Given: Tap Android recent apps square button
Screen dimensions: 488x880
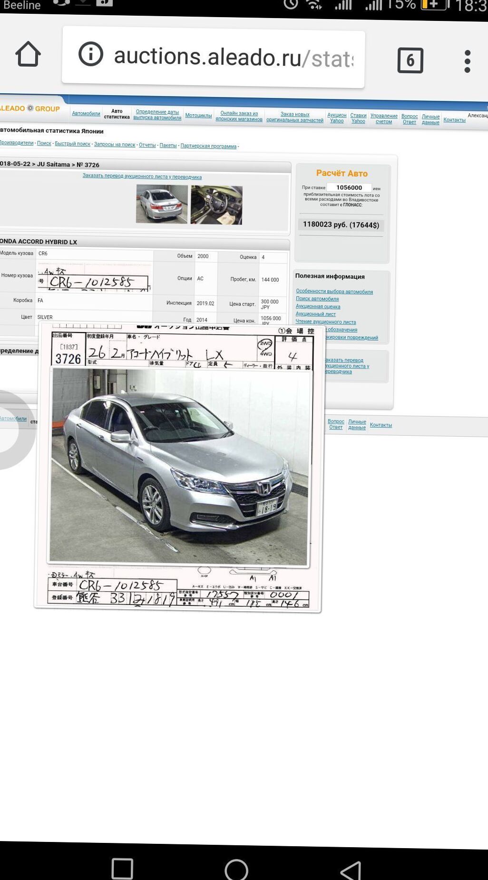Looking at the screenshot, I should click(122, 869).
